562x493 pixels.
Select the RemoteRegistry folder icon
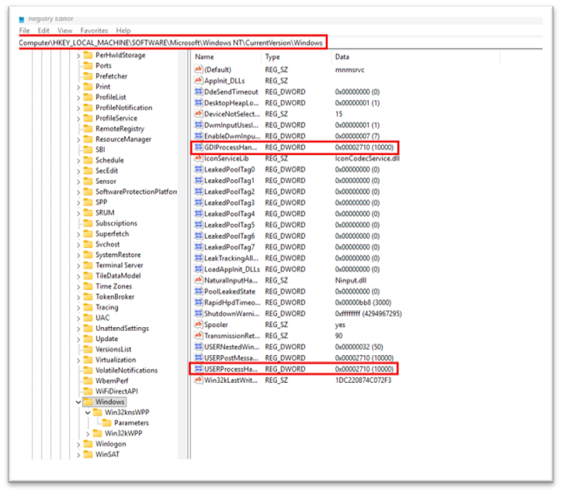click(88, 129)
